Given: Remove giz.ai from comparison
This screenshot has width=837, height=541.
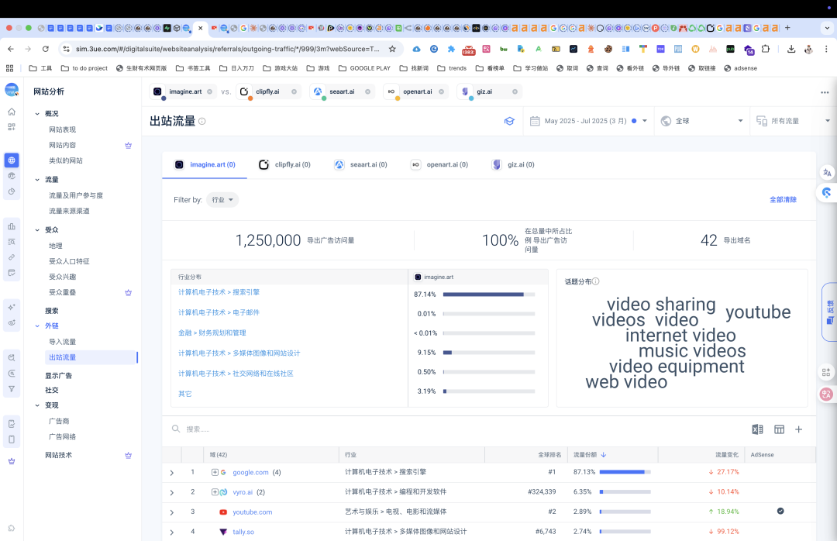Looking at the screenshot, I should coord(515,92).
